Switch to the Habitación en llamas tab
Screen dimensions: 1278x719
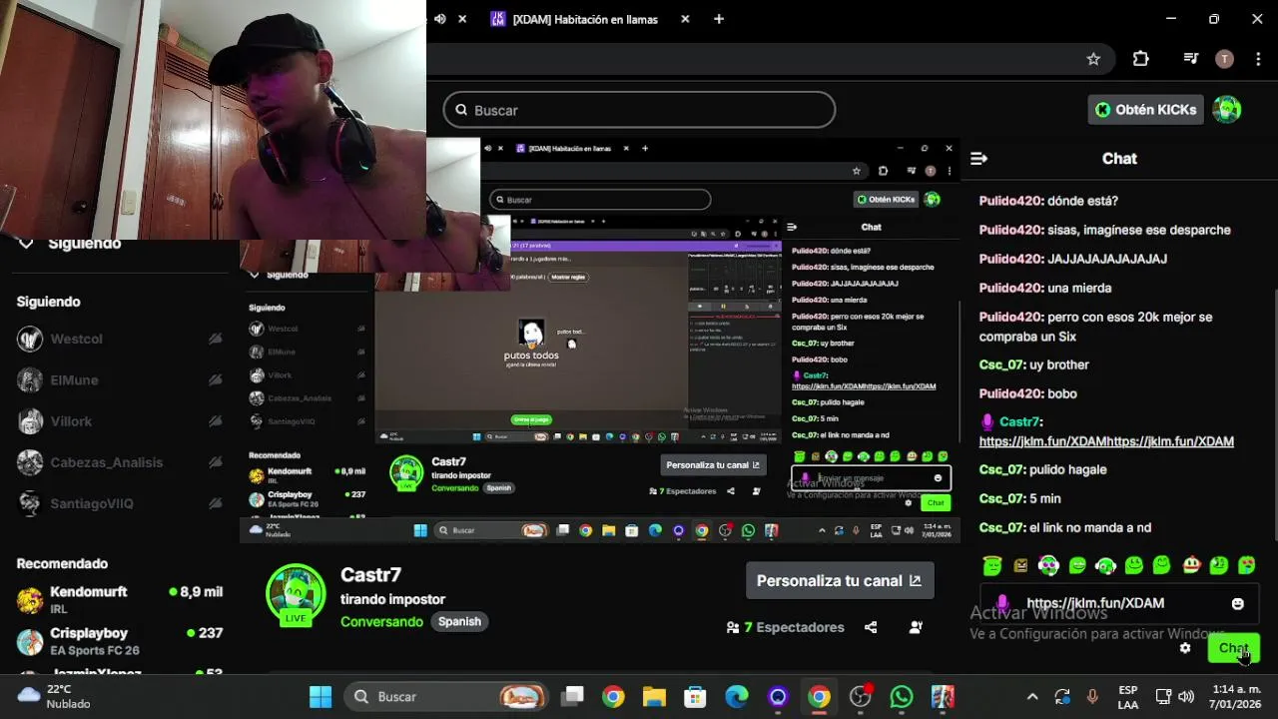pos(583,19)
